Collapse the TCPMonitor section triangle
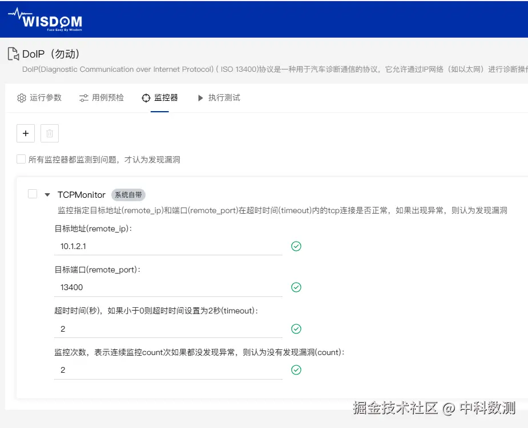 click(47, 195)
